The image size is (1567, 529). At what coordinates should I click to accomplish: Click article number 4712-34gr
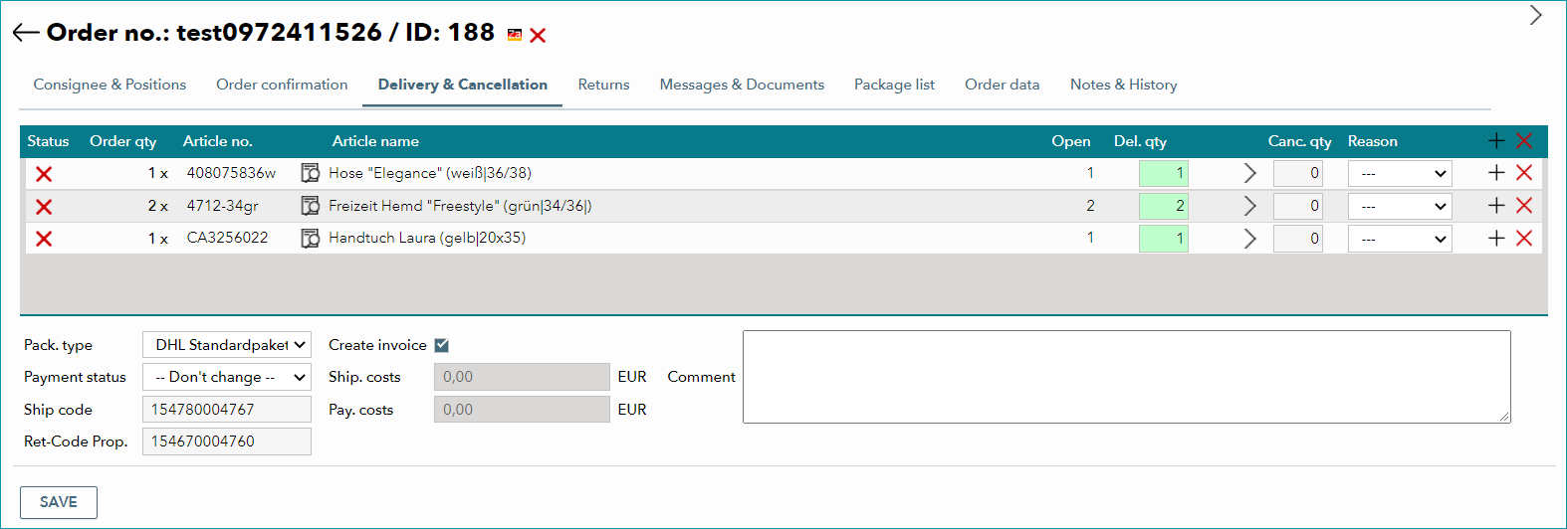coord(223,206)
